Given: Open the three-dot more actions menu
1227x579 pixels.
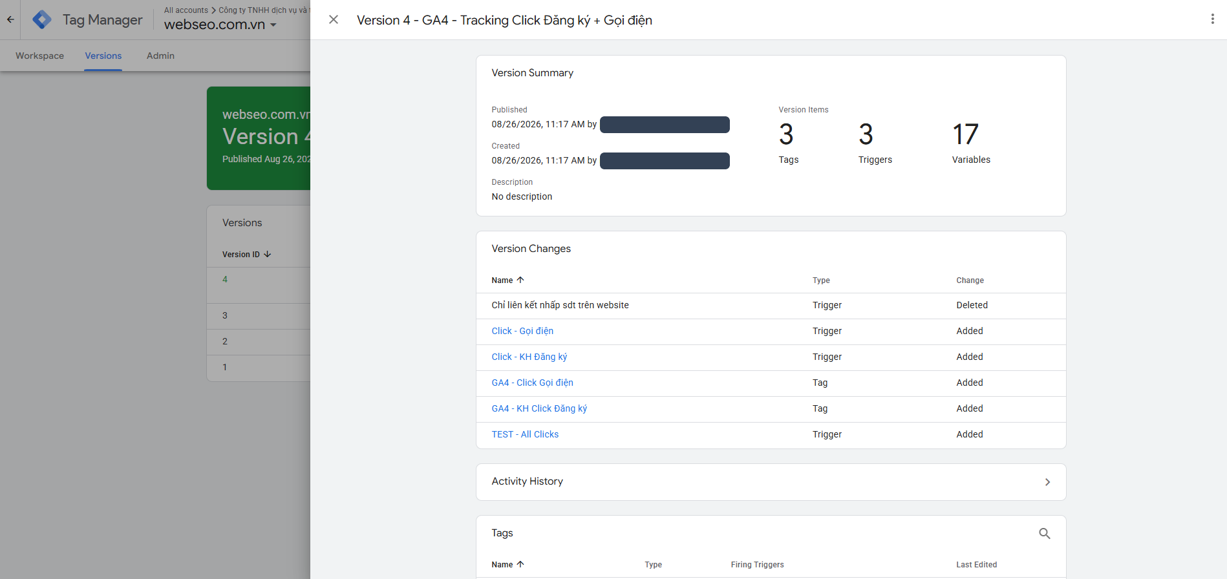Looking at the screenshot, I should coord(1212,19).
